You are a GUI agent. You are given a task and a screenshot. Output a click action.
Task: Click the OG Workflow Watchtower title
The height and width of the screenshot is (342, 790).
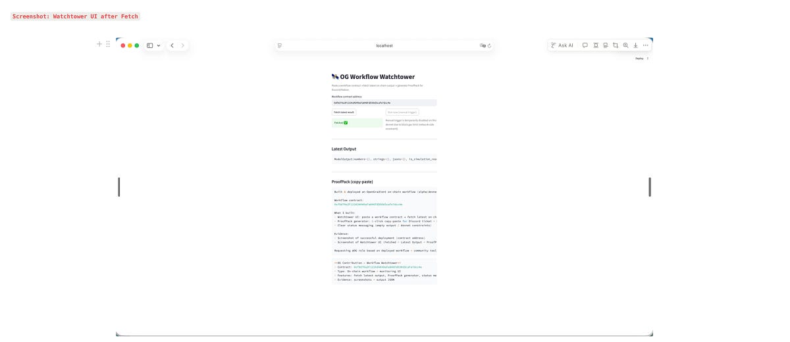coord(373,77)
